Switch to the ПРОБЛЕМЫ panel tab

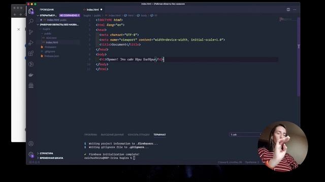(90, 134)
